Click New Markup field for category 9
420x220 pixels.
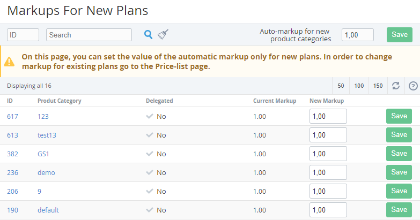point(328,191)
